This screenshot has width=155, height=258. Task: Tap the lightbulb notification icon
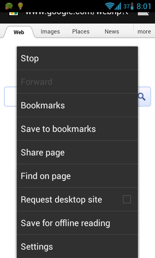20,6
